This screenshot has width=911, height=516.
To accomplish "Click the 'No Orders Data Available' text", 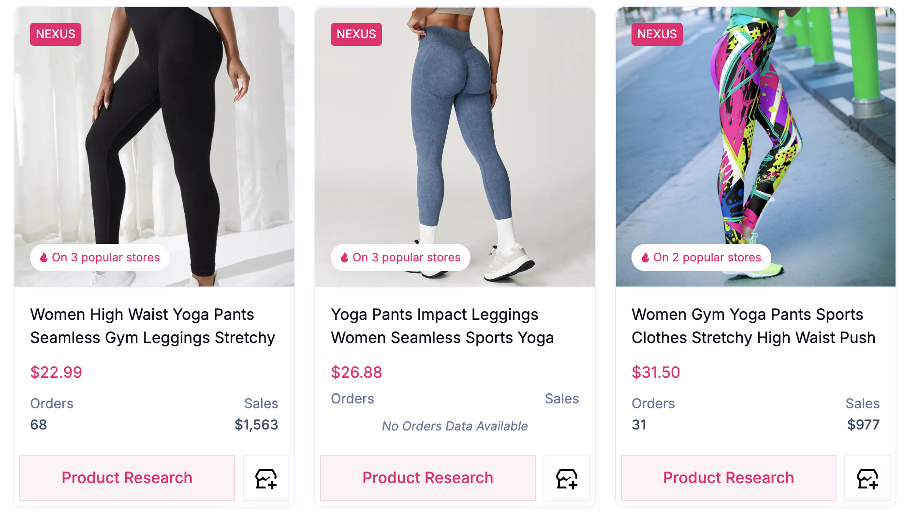I will click(454, 426).
